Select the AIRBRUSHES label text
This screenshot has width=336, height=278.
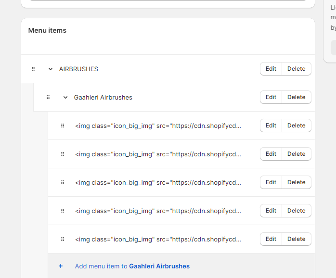[78, 69]
